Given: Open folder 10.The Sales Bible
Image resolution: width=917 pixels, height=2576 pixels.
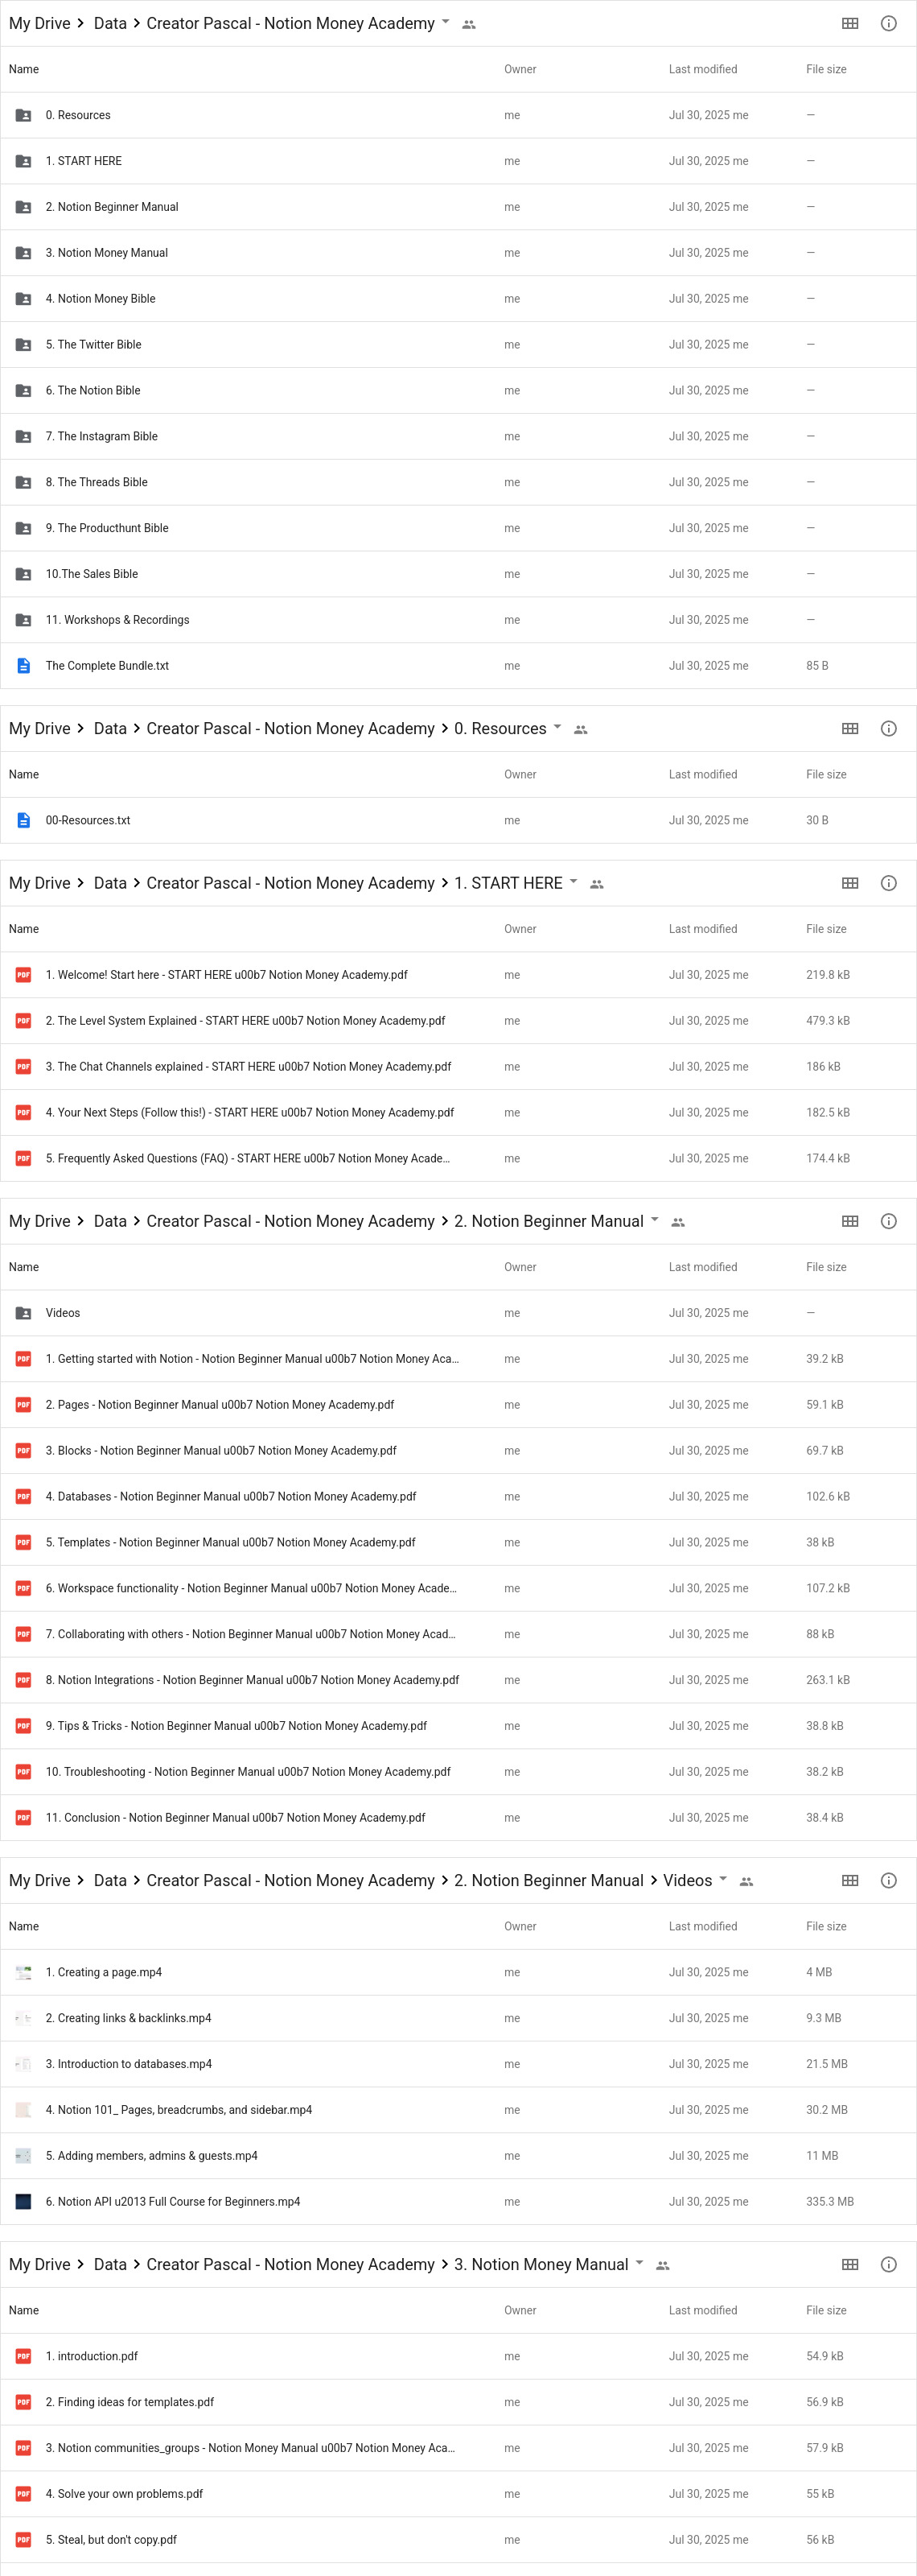Looking at the screenshot, I should 92,575.
